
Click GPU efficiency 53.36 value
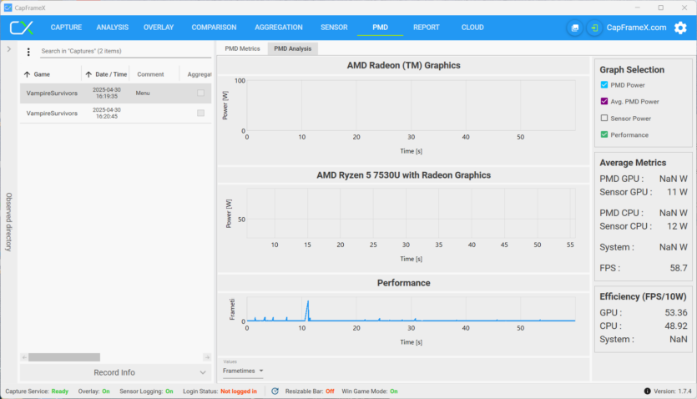(x=676, y=312)
